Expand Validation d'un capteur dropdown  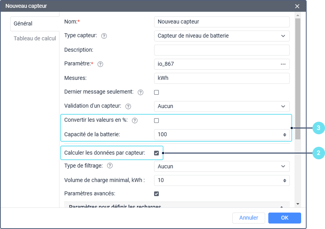click(x=222, y=106)
